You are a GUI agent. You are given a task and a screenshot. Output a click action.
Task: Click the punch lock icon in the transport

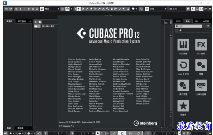tap(98, 133)
